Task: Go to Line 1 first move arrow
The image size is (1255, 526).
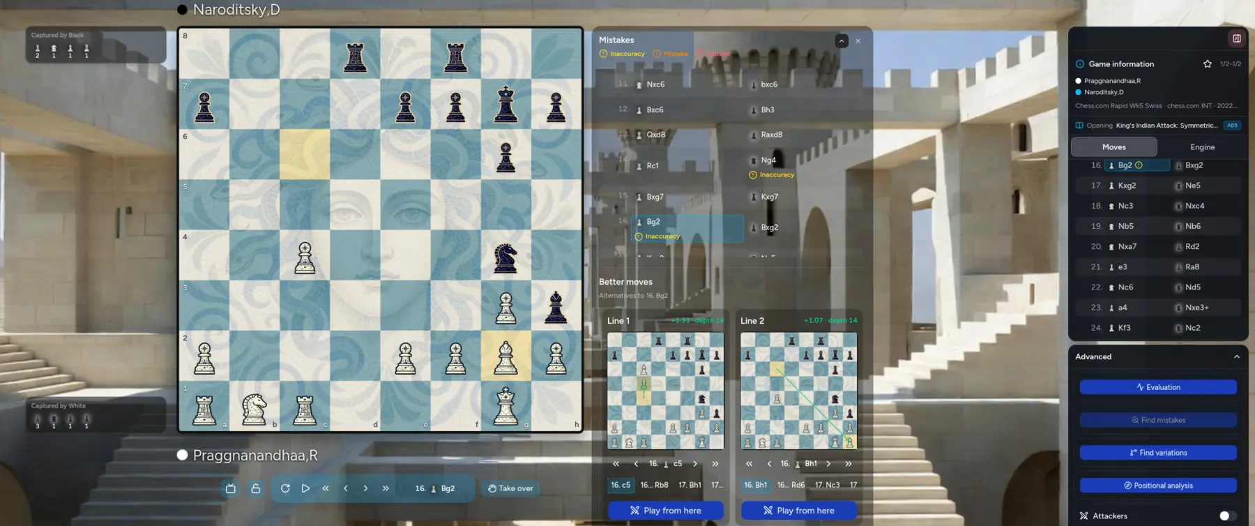Action: click(616, 464)
